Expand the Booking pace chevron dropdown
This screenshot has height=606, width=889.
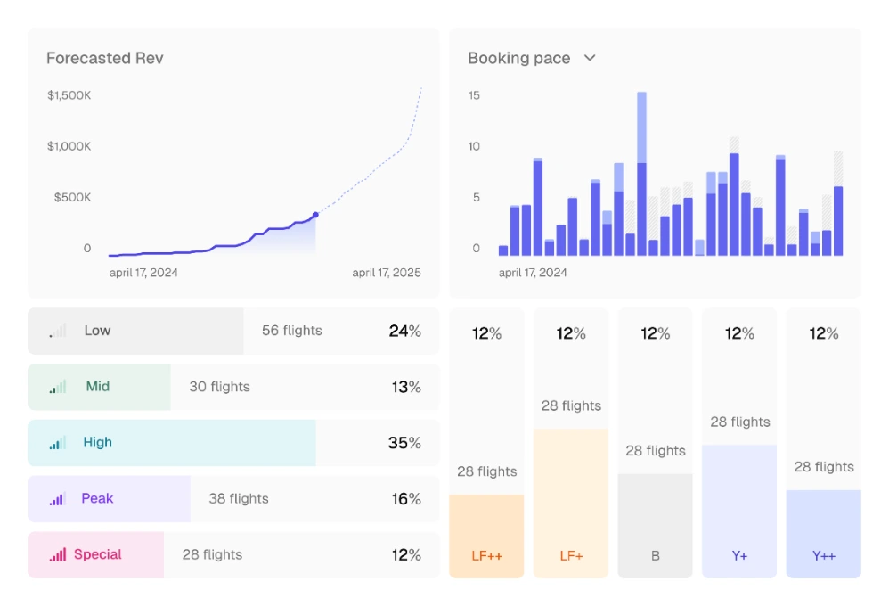tap(590, 58)
